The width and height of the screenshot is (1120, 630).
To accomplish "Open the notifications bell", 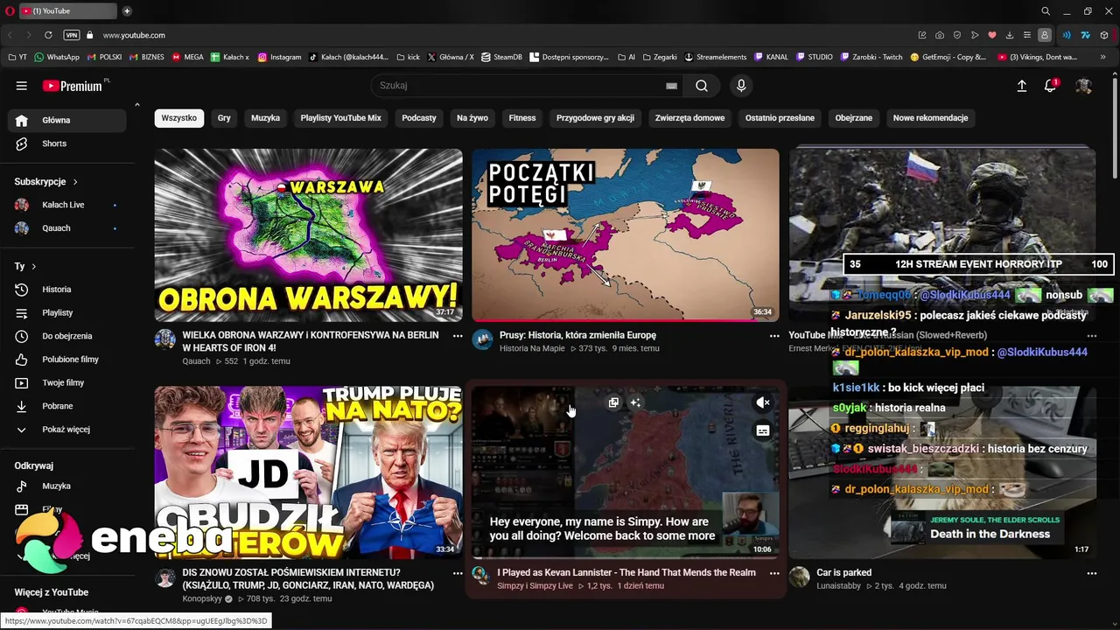I will [1050, 86].
